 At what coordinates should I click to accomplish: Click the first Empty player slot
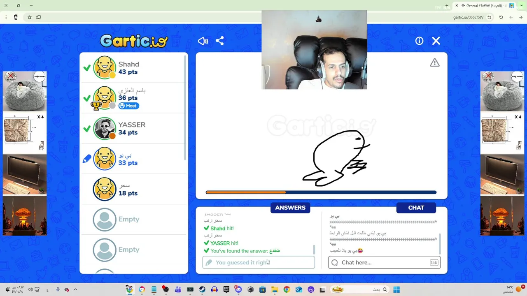coord(134,220)
